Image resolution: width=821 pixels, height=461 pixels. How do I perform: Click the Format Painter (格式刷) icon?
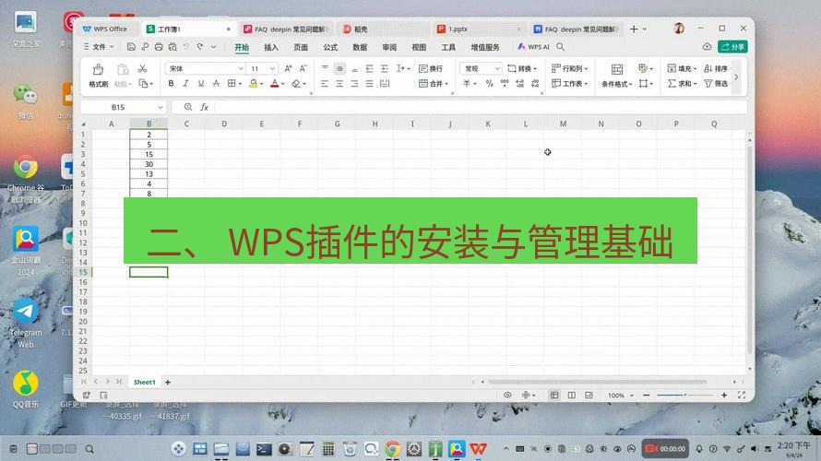pos(98,69)
